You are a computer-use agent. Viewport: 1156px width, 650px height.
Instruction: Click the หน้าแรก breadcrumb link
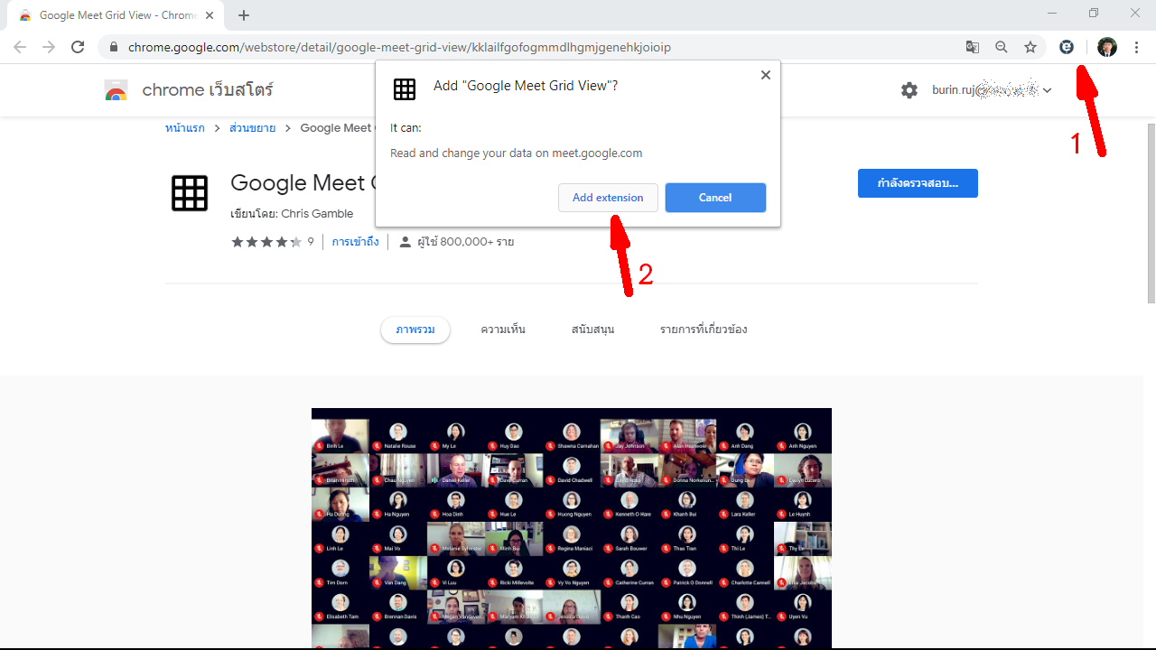(x=184, y=128)
